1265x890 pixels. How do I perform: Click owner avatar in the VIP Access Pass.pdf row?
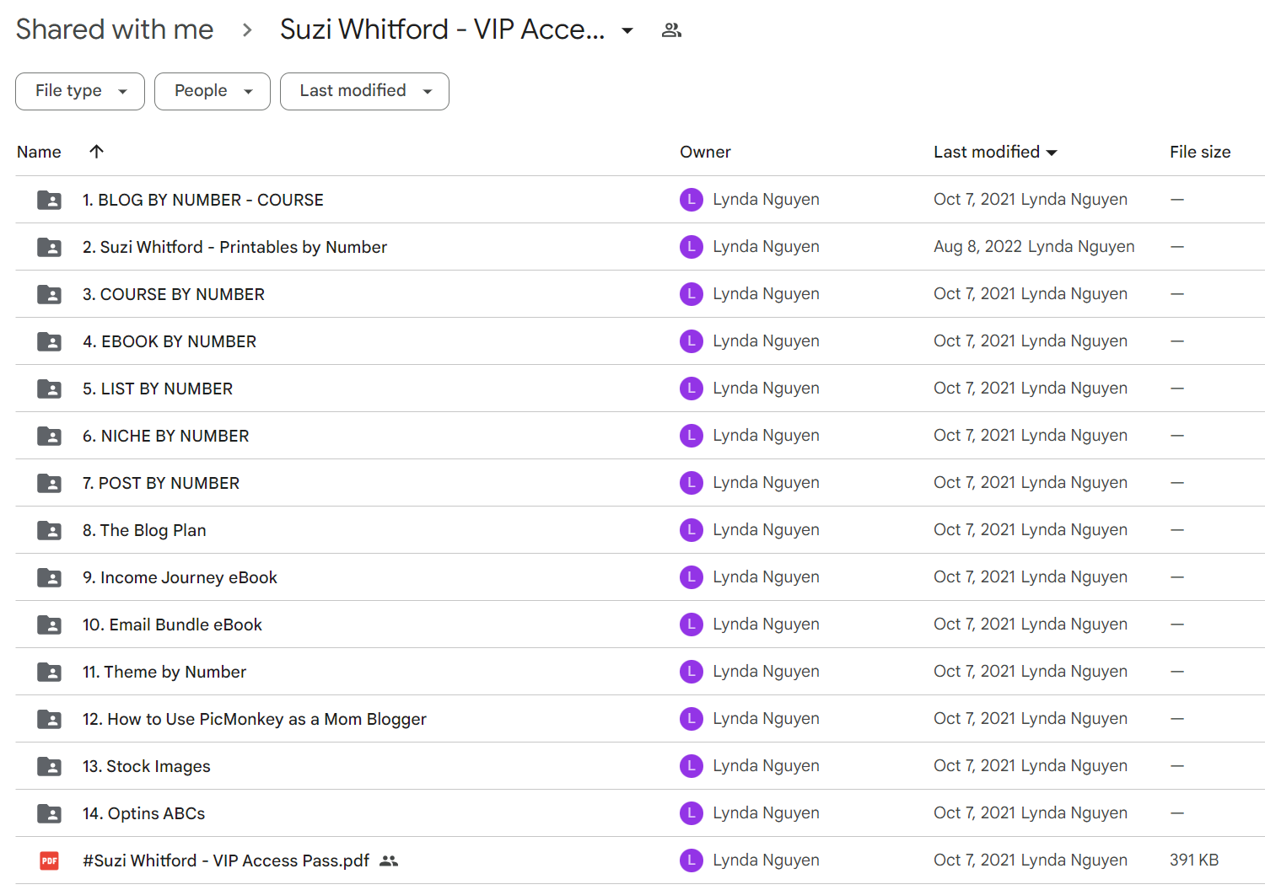pyautogui.click(x=692, y=861)
